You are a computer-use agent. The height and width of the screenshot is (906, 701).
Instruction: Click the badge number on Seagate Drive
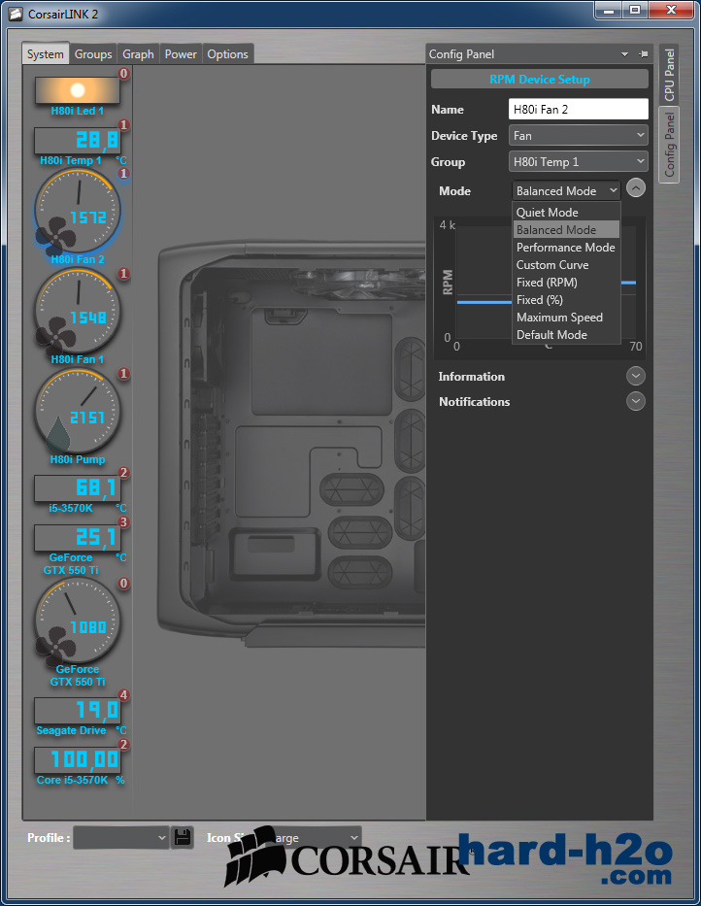click(x=123, y=695)
